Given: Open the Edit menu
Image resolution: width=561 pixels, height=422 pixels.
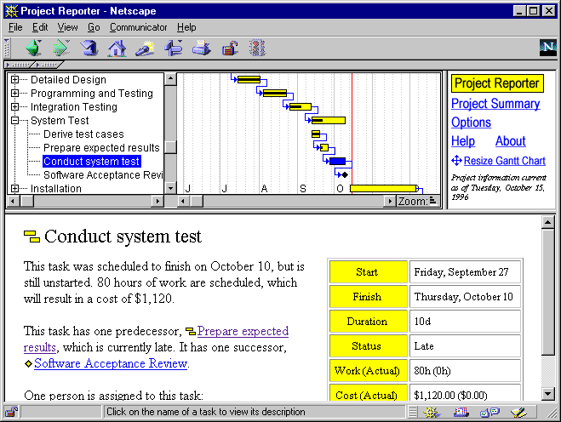Looking at the screenshot, I should (x=40, y=27).
